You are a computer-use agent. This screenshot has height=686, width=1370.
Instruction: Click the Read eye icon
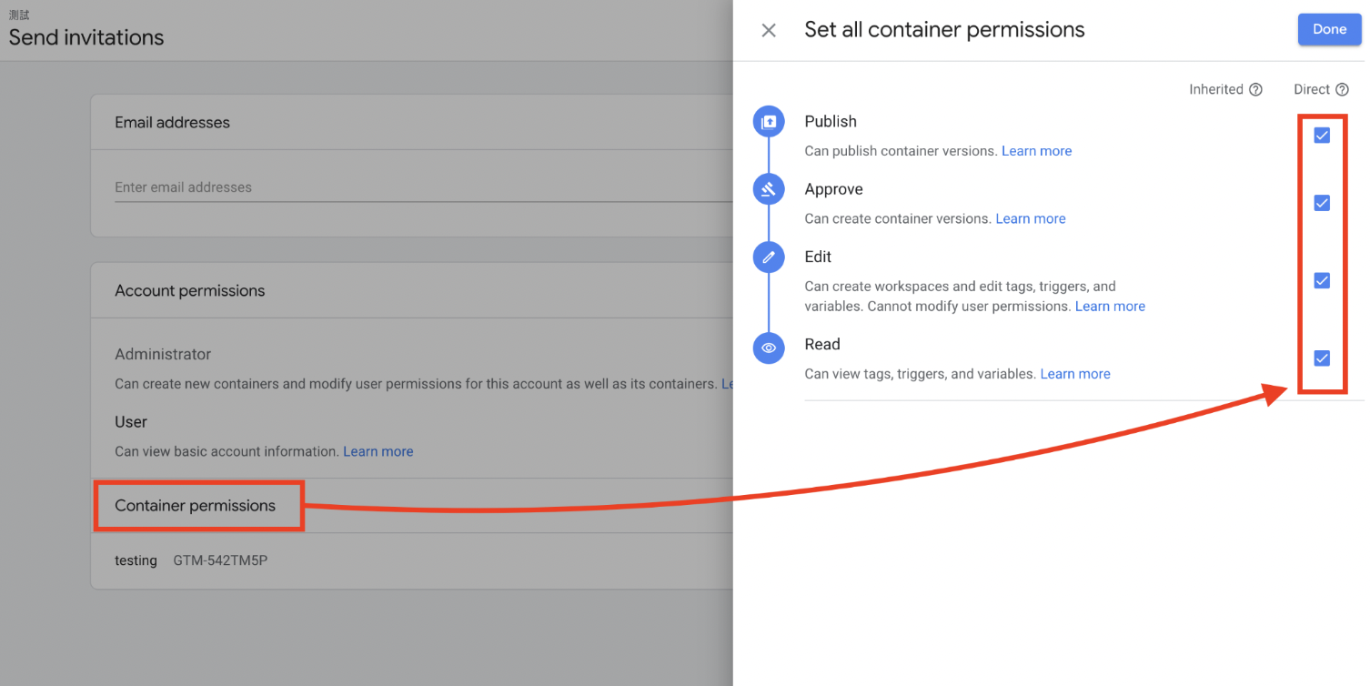pos(769,348)
